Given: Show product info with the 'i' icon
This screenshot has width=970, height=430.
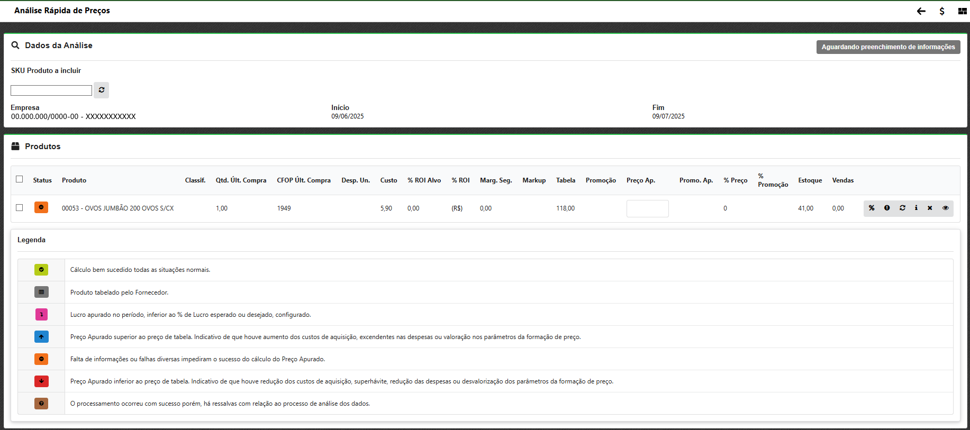Looking at the screenshot, I should (916, 208).
